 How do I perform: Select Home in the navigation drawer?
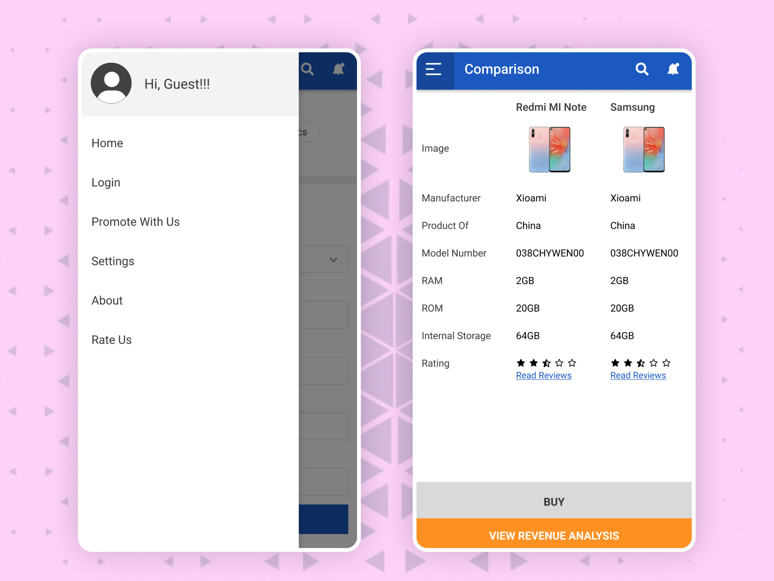pos(107,143)
